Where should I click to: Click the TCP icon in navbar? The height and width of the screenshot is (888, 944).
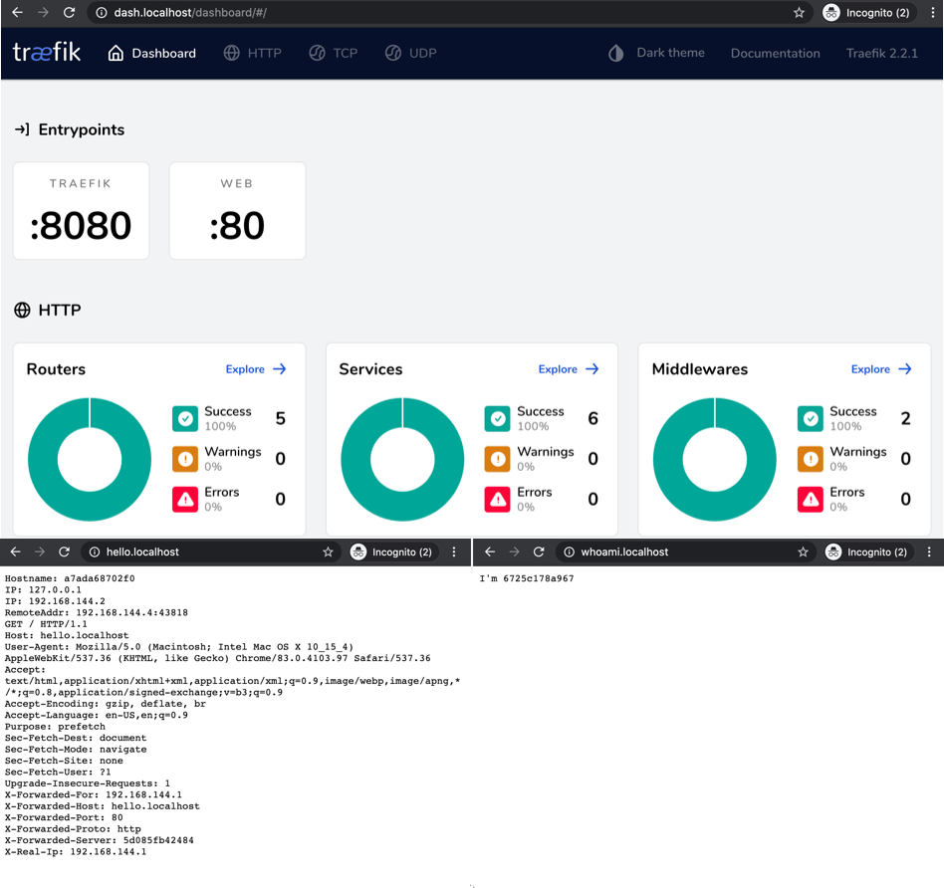click(317, 53)
